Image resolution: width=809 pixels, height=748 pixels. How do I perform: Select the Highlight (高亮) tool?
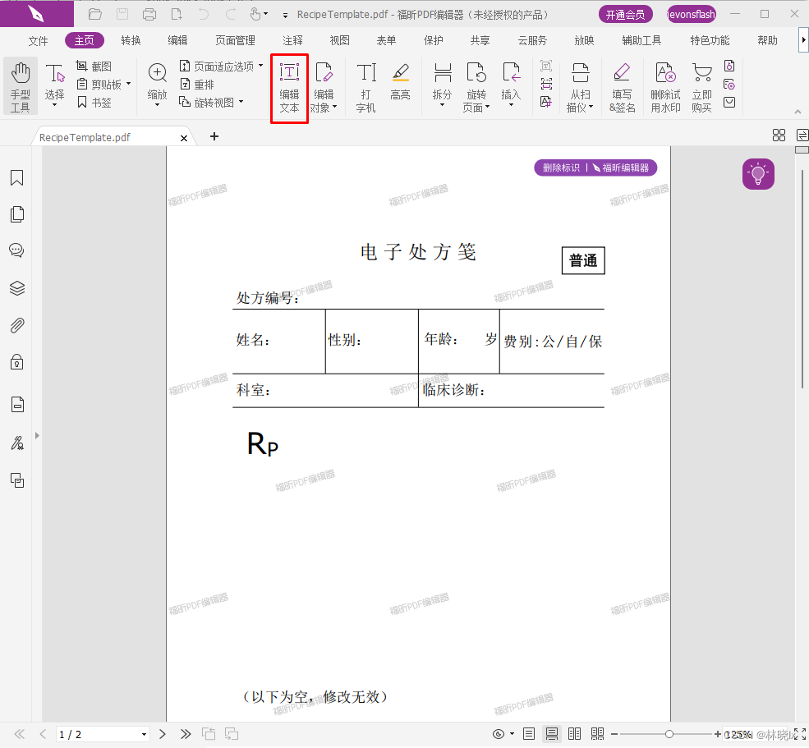click(400, 86)
